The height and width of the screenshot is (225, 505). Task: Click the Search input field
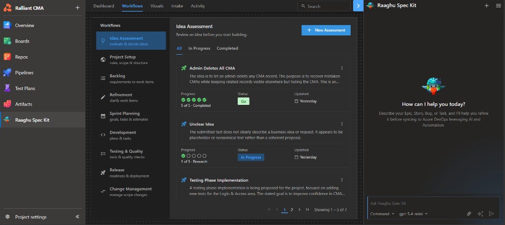324,6
